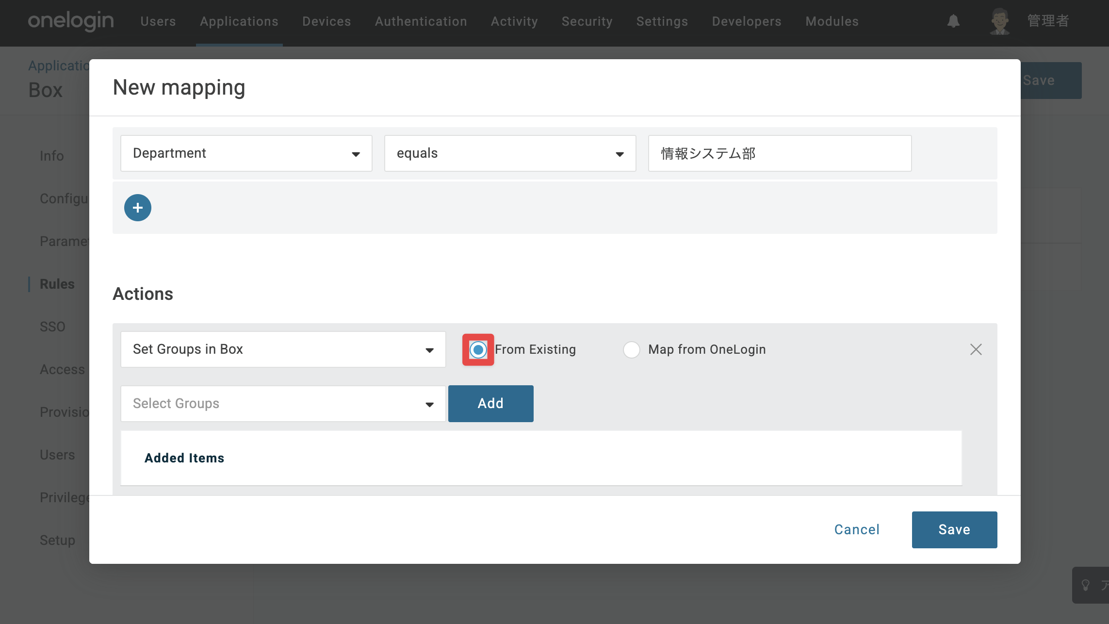Open the Department condition dropdown
The width and height of the screenshot is (1109, 624).
coord(246,153)
